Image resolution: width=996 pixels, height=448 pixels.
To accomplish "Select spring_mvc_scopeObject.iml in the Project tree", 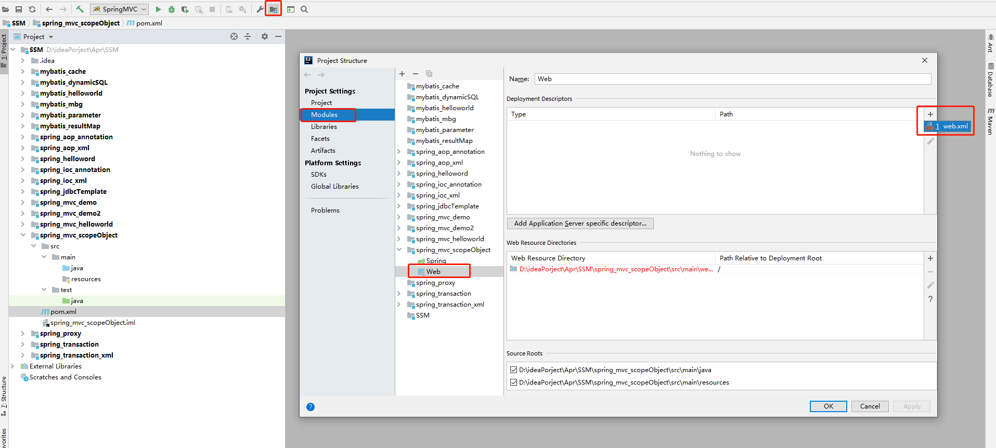I will [x=93, y=323].
